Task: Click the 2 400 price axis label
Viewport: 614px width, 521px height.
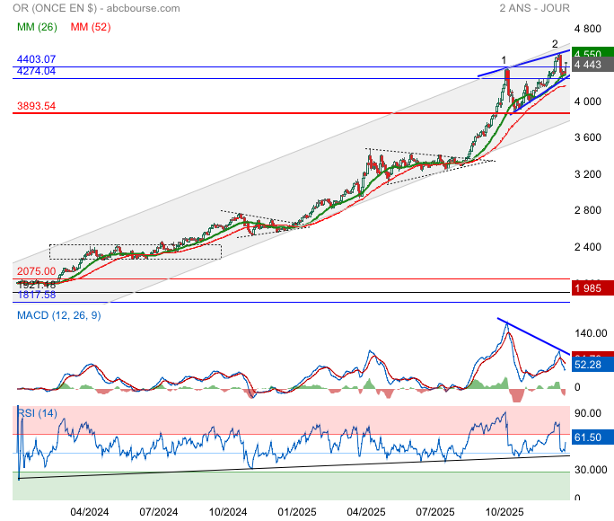Action: pos(587,247)
